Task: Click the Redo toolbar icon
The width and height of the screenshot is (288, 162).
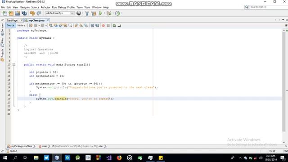Action: point(39,13)
